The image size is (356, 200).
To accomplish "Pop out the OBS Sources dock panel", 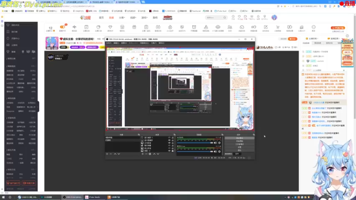I will tap(174, 135).
